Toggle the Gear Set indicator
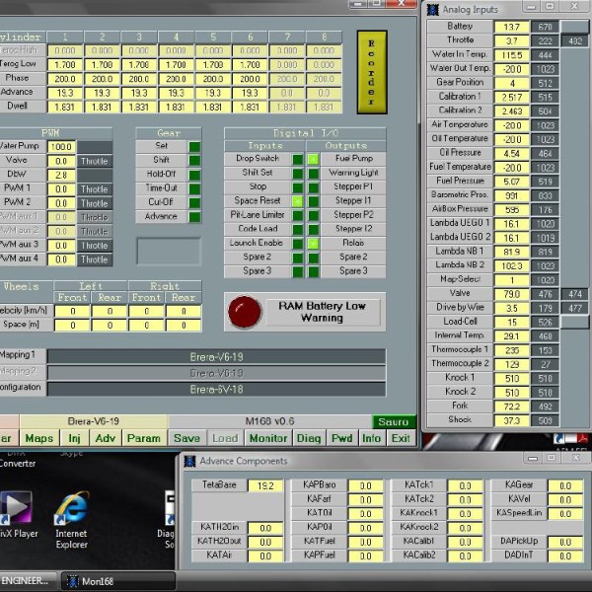 pos(194,146)
